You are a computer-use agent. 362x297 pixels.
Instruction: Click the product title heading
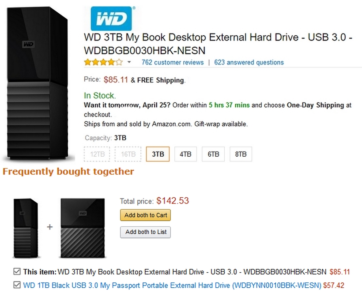click(218, 43)
